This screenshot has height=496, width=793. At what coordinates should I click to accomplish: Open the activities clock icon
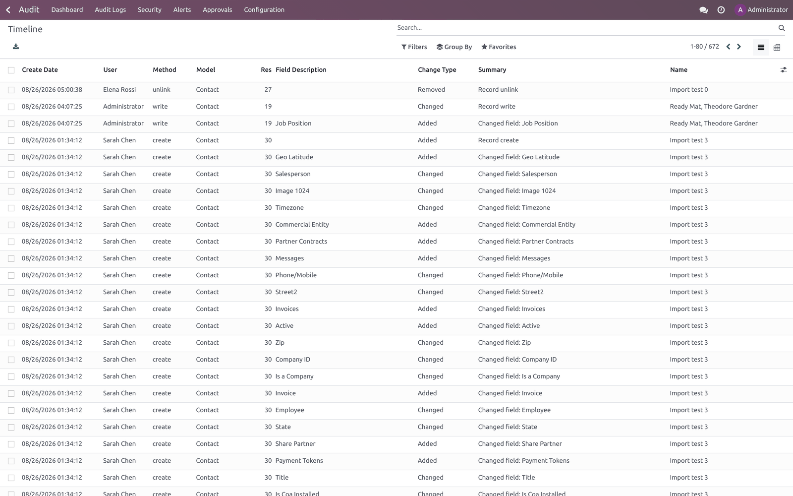721,10
